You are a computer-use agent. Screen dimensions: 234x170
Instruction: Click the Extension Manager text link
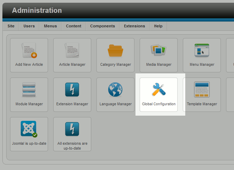coord(72,104)
